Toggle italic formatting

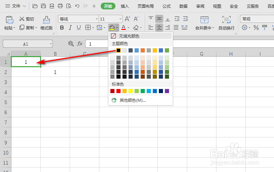point(70,28)
